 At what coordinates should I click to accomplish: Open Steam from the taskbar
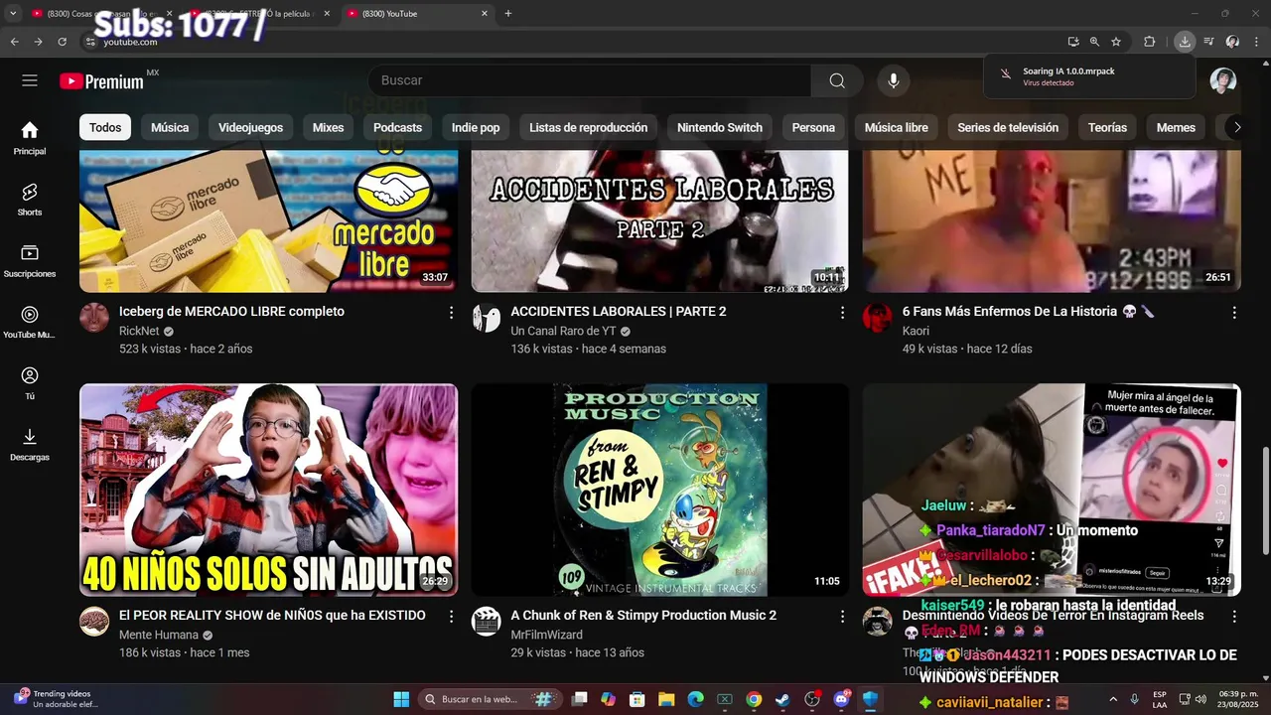click(x=782, y=699)
